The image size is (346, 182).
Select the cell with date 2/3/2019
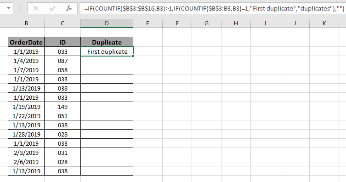26,153
